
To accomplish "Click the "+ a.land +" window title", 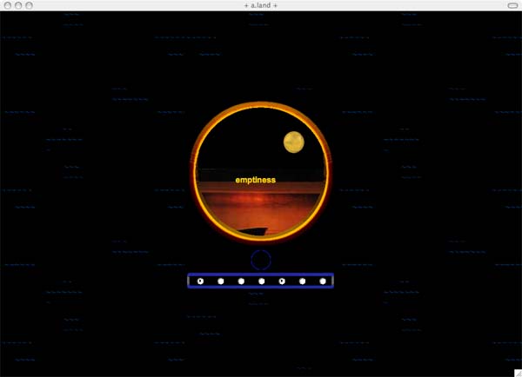I will [x=261, y=5].
